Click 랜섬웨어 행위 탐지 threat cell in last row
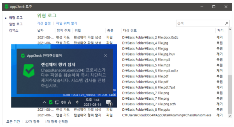Viewport: 234px width, 127px height. click(x=87, y=115)
